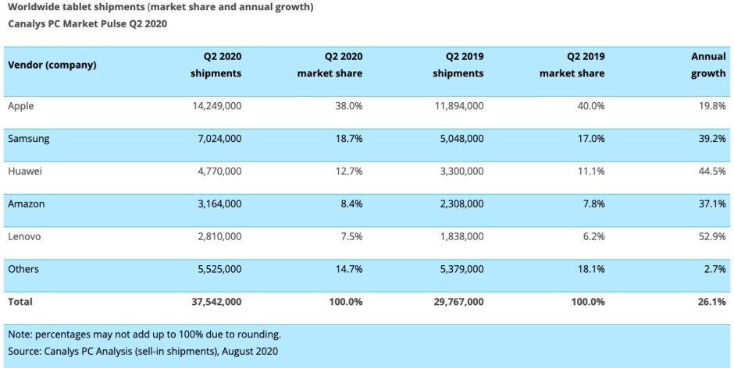Select the Samsung vendor cell
The image size is (734, 368).
point(29,139)
